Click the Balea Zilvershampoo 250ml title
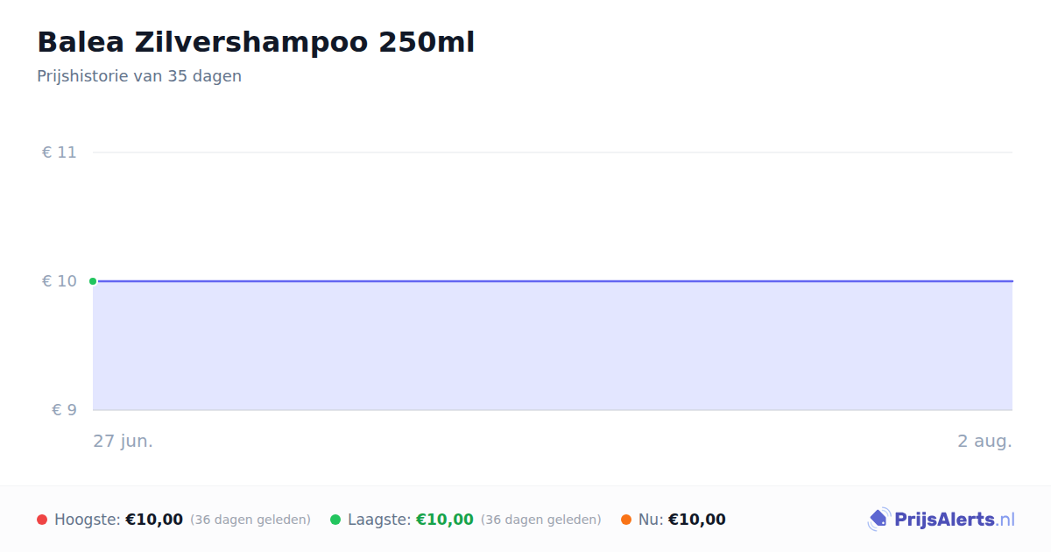 tap(256, 42)
